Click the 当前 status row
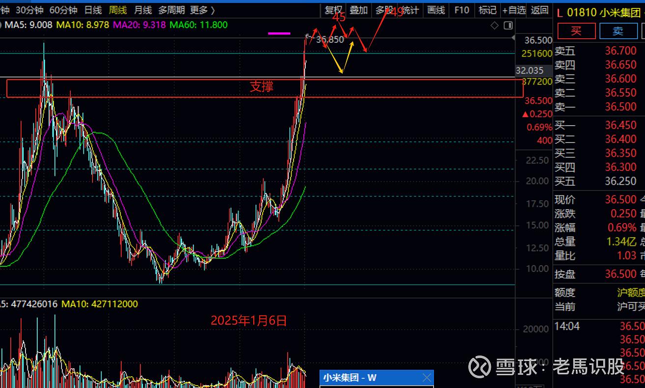Image resolution: width=645 pixels, height=388 pixels. [599, 306]
